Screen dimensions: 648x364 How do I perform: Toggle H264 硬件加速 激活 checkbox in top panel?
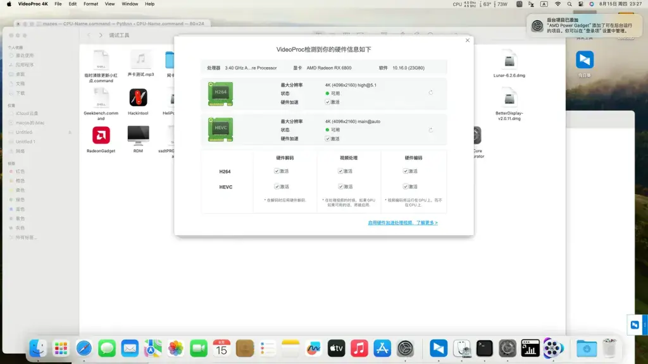click(x=327, y=102)
